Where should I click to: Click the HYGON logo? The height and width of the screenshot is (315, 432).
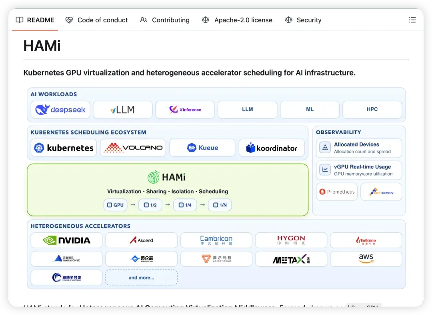291,240
